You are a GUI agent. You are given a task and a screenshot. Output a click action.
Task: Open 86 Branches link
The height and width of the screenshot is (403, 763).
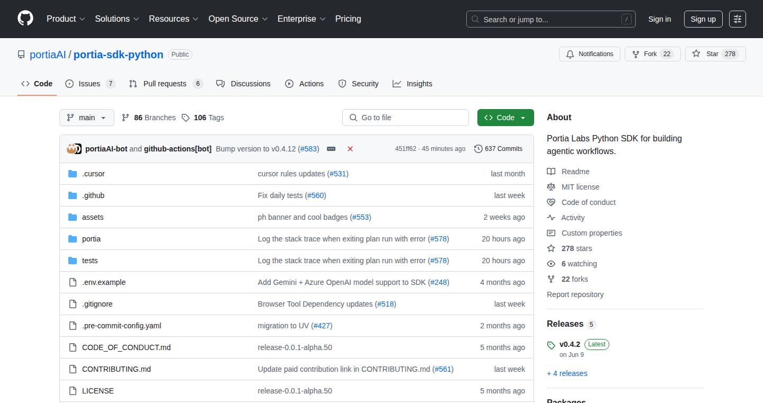point(149,118)
